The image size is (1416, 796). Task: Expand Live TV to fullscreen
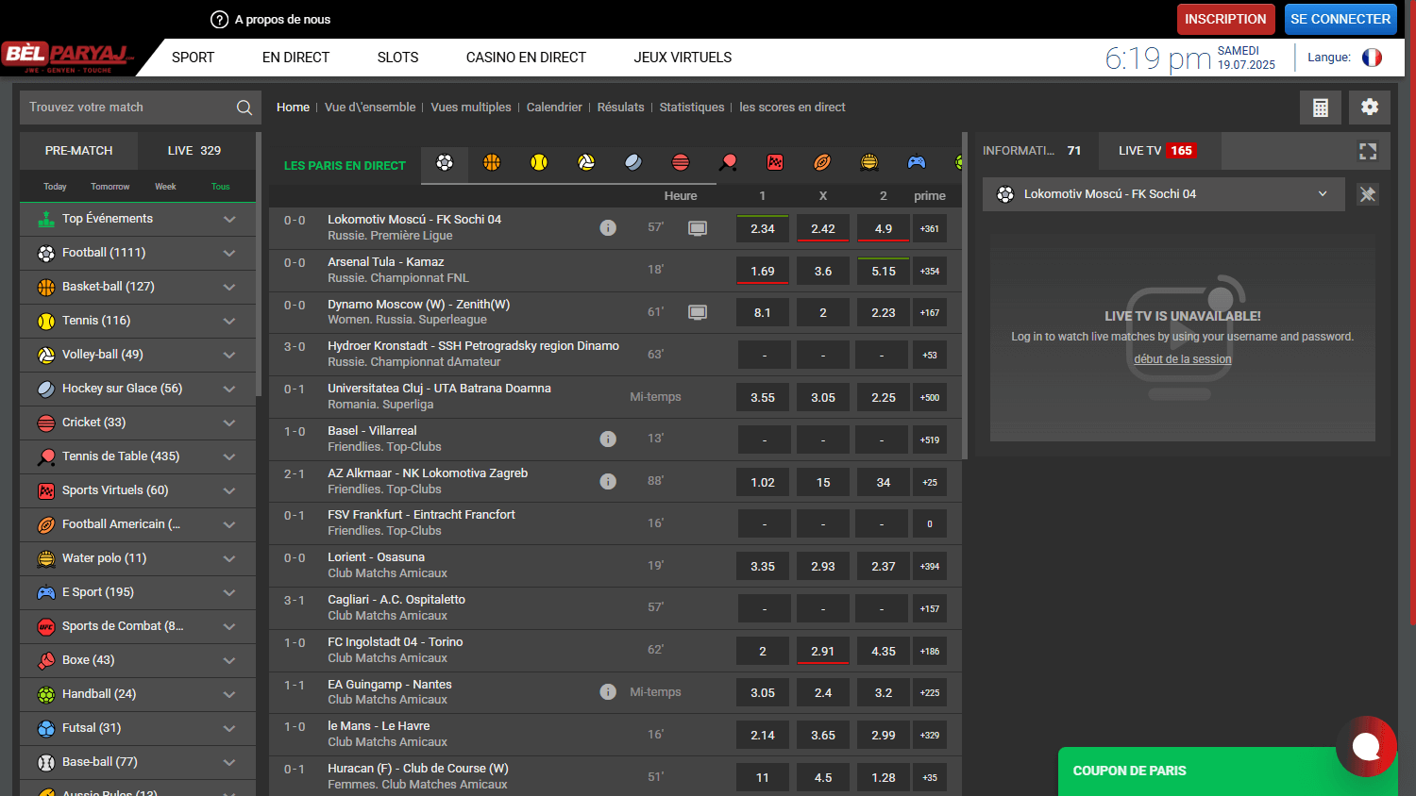[x=1368, y=151]
